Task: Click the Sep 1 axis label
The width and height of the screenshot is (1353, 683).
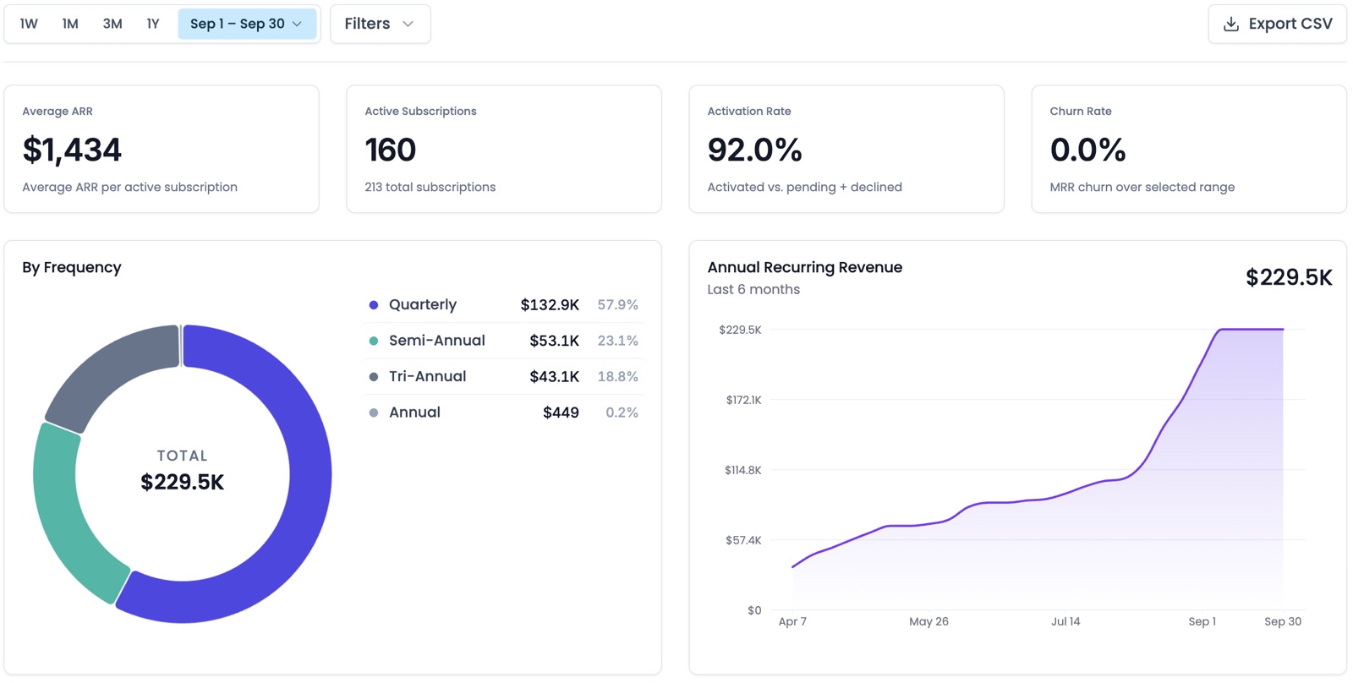Action: point(1202,621)
